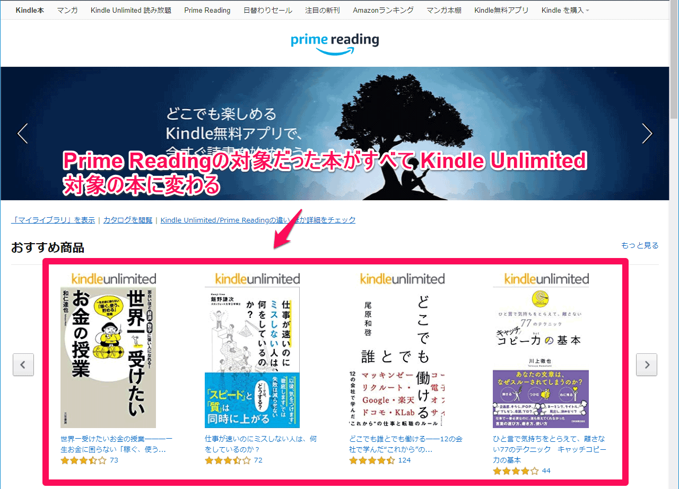Open the Kindle本 menu item
The image size is (679, 489).
tap(30, 10)
